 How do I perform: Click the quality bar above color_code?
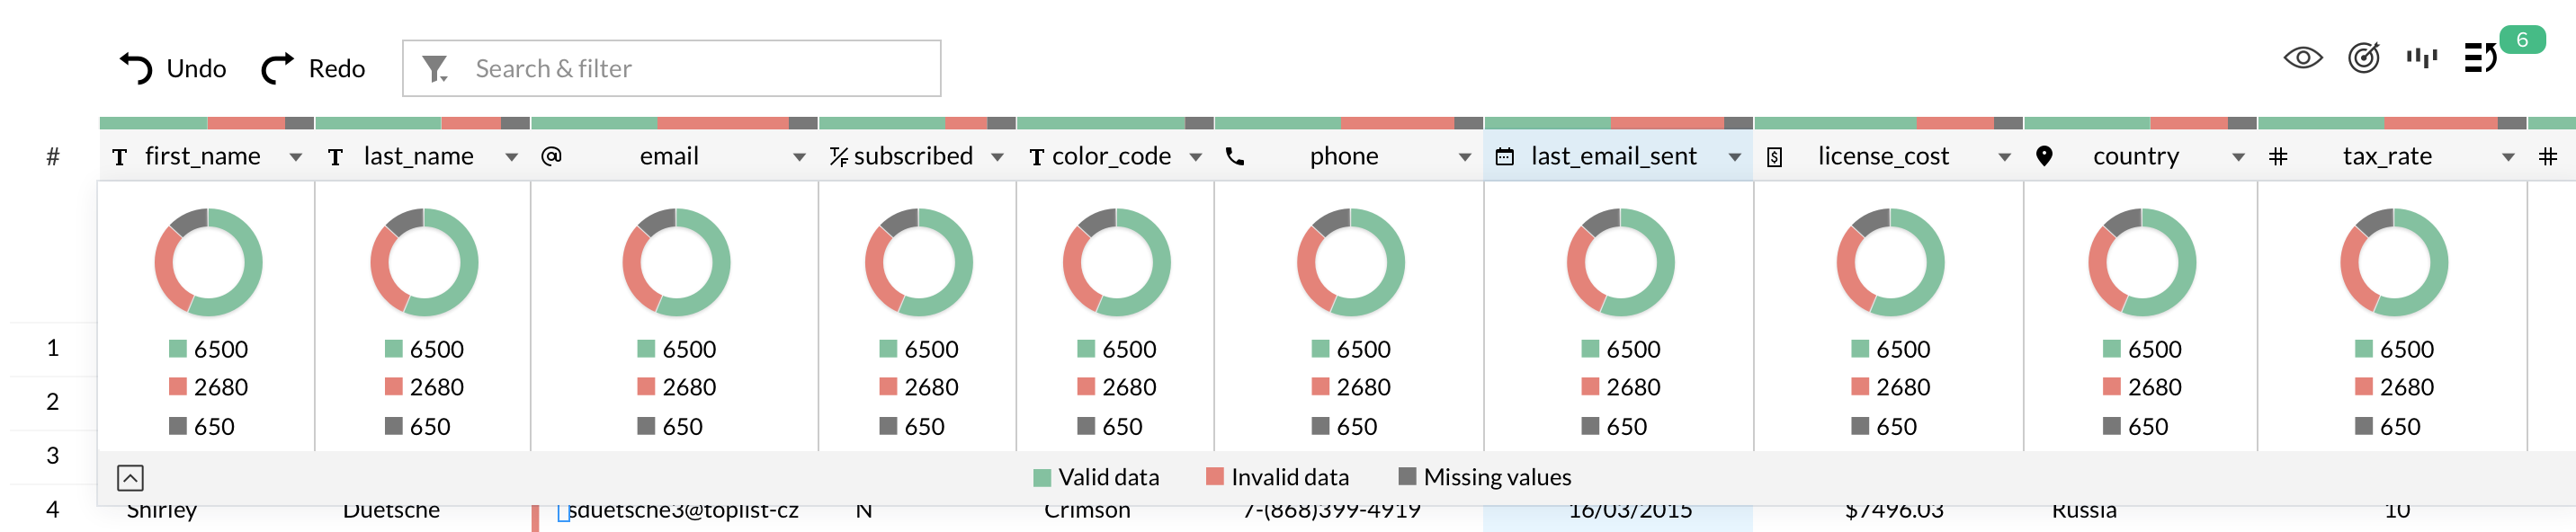tap(1114, 123)
